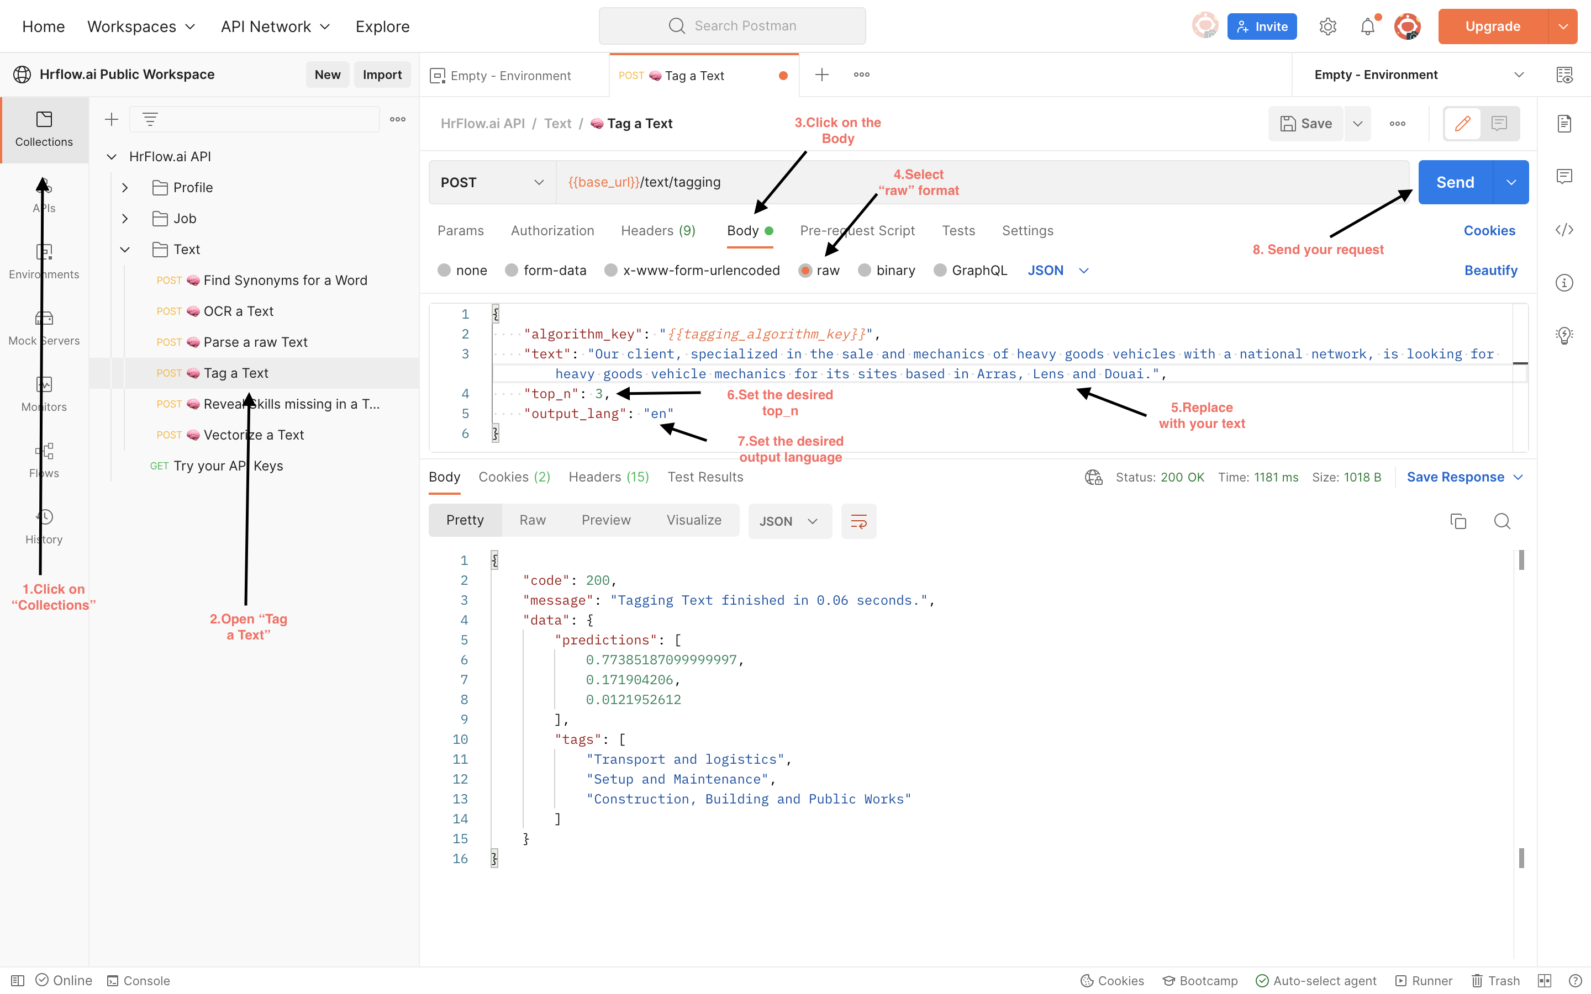This screenshot has height=994, width=1591.
Task: Expand the Profile folder
Action: click(125, 187)
